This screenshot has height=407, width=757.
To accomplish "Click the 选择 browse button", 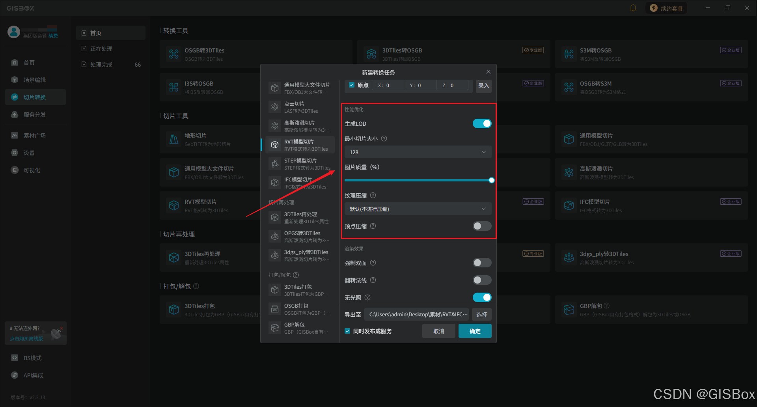I will 481,314.
